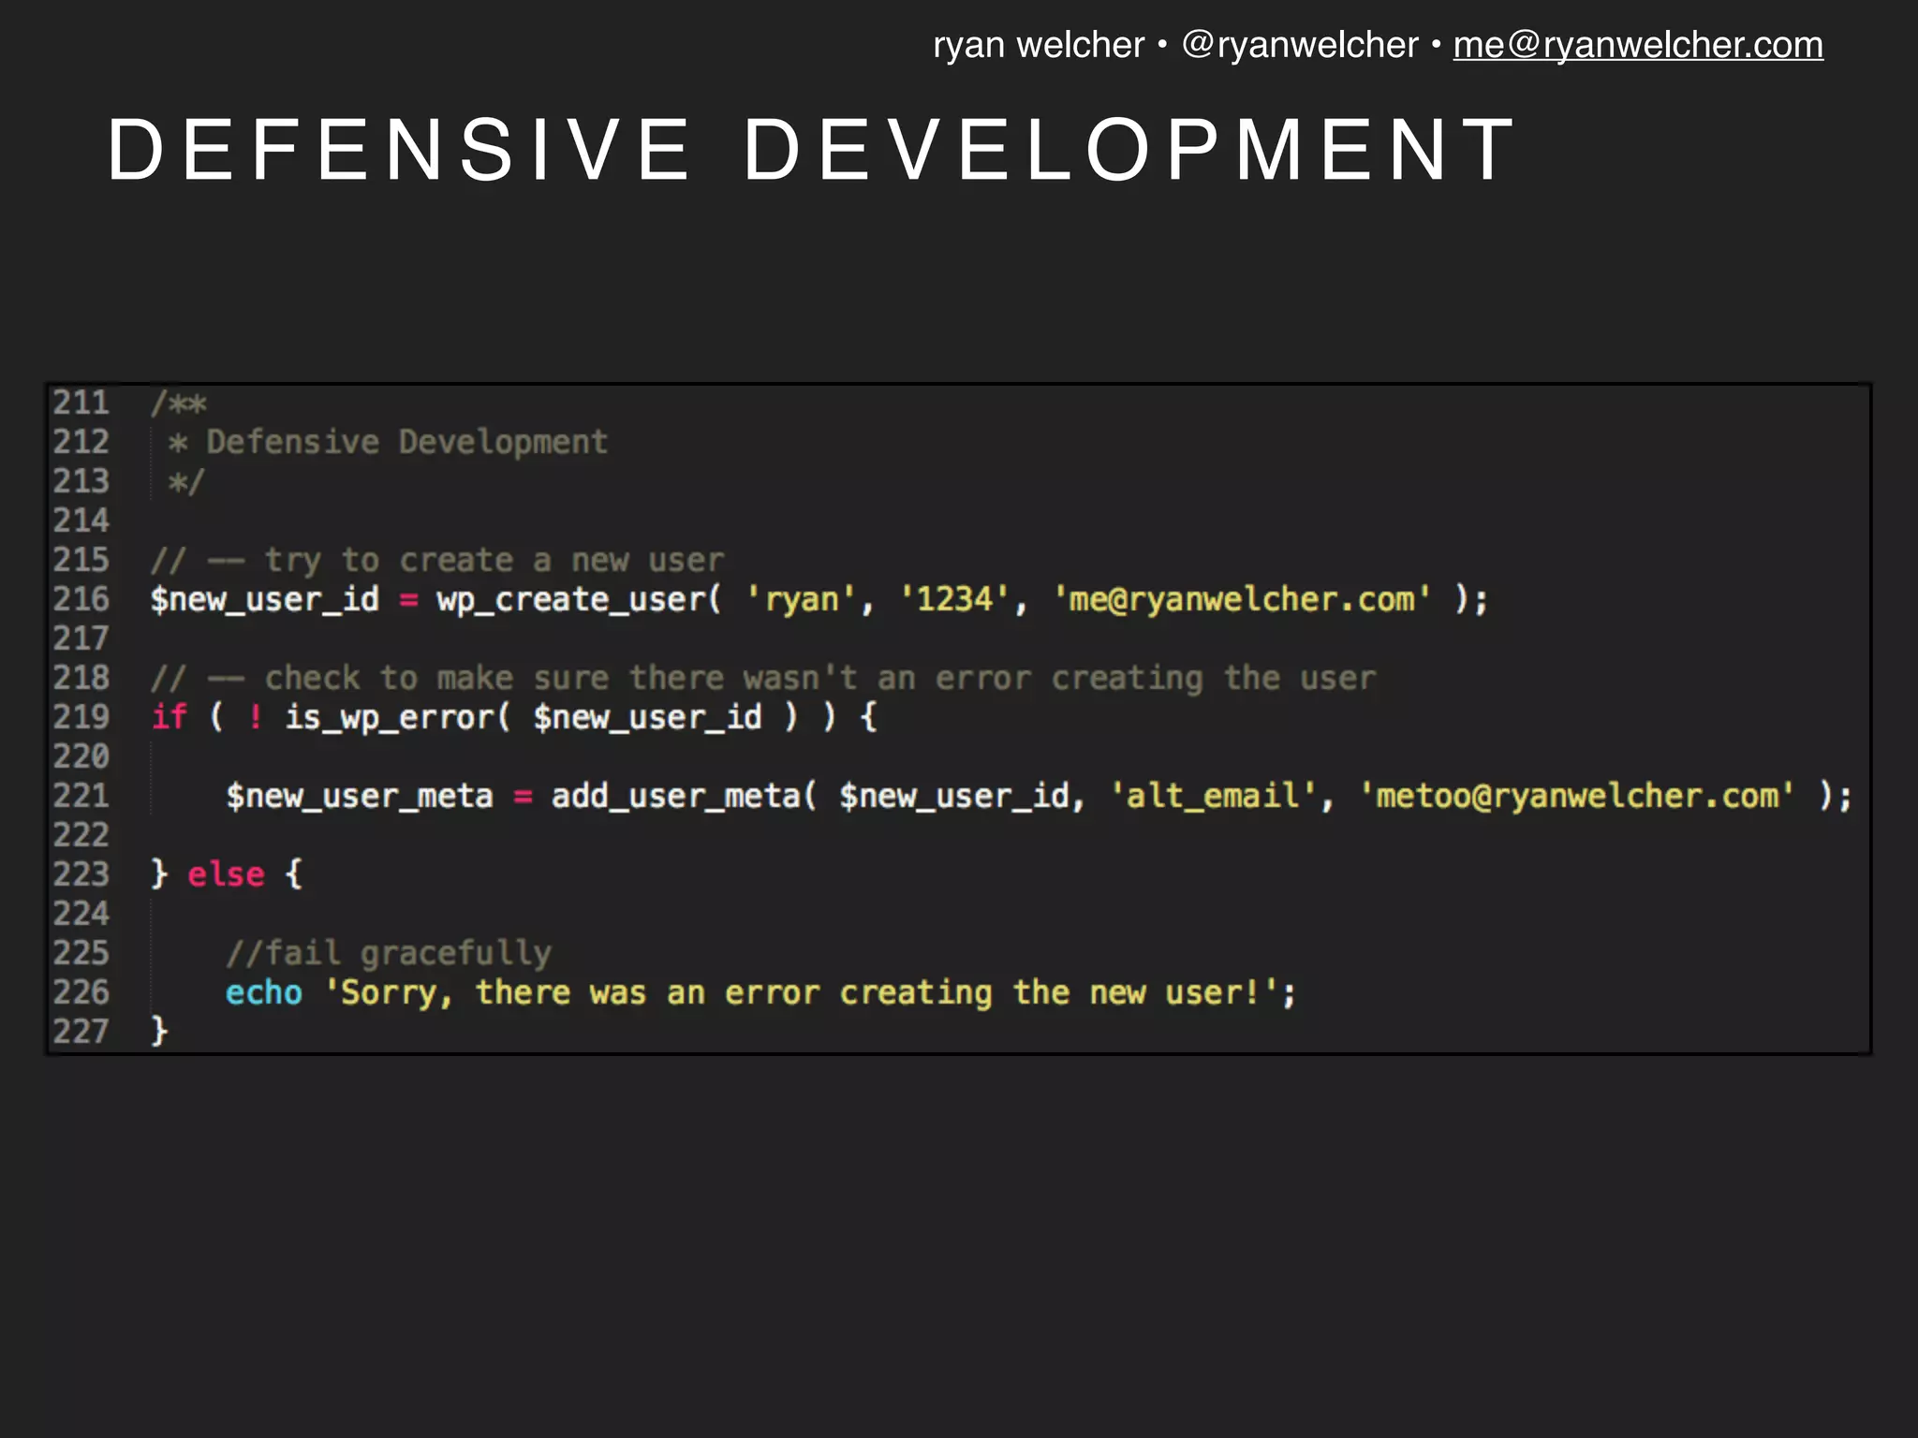Click the @ryanwelcher handle in the header
1918x1438 pixels.
pyautogui.click(x=1300, y=45)
